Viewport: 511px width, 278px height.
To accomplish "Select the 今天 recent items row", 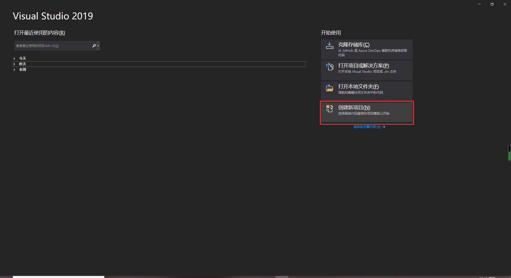I will point(159,58).
